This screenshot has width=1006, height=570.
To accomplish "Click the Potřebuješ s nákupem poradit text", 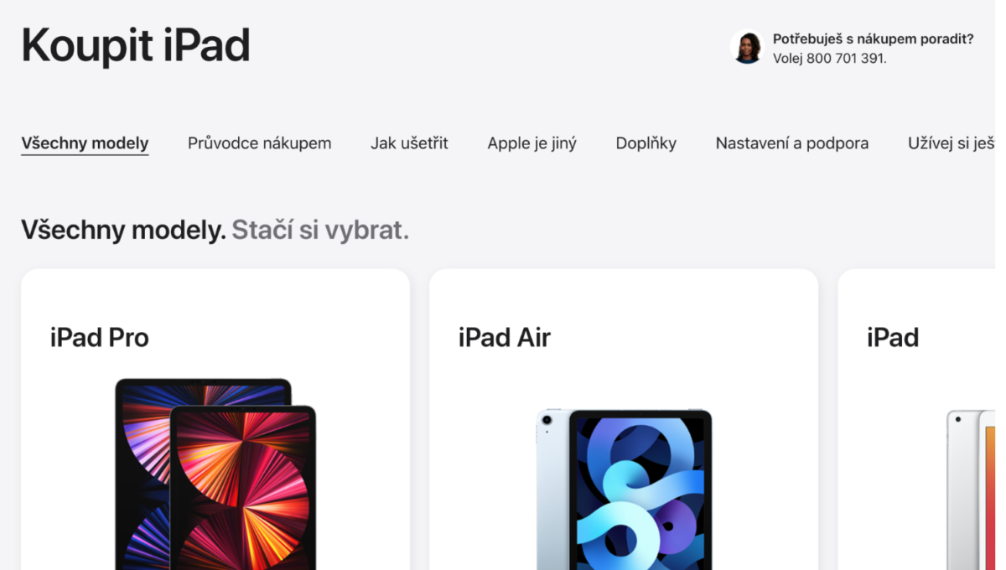I will click(873, 39).
